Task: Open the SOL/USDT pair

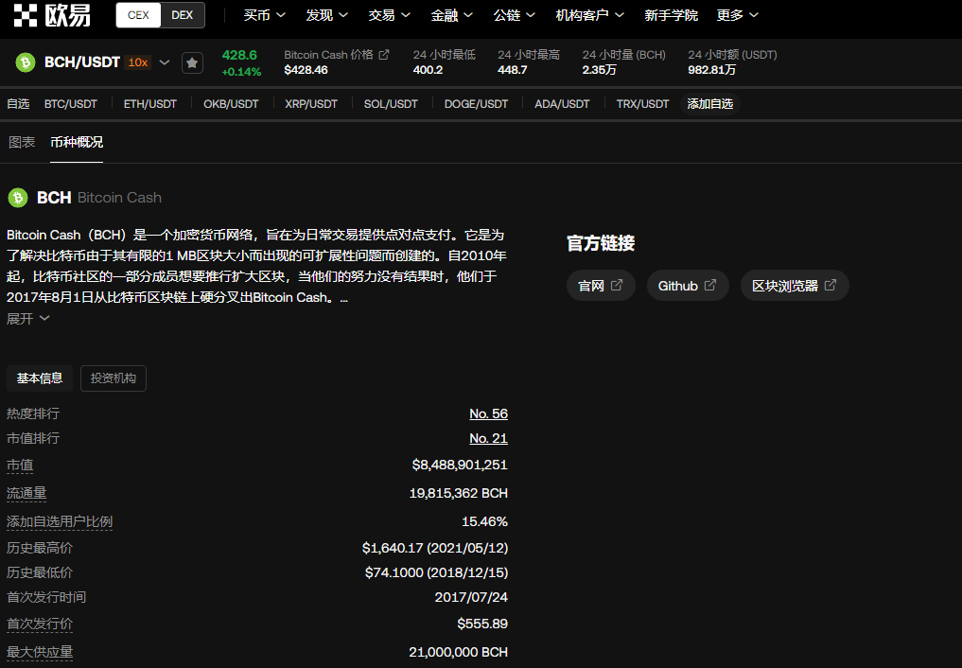Action: (x=391, y=104)
